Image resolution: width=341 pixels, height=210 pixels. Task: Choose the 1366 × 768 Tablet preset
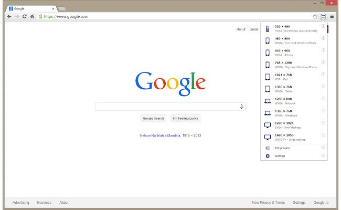[x=294, y=89]
